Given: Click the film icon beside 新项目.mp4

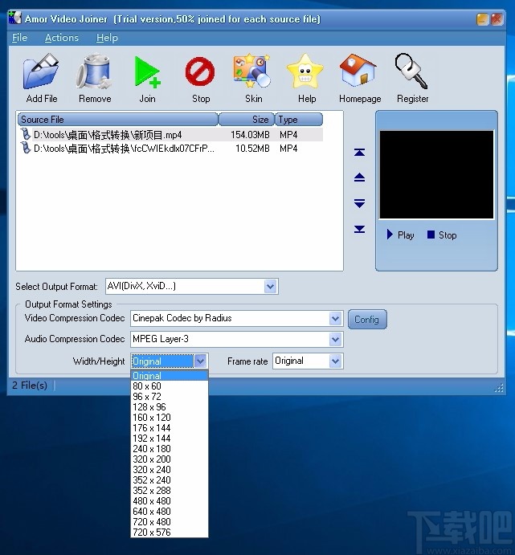Looking at the screenshot, I should coord(25,134).
